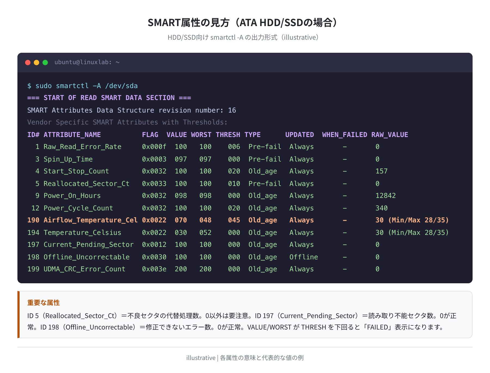Click threshold 045 in Airflow_Temperature_Cel row
Viewport: 490px width, 373px height.
point(234,220)
